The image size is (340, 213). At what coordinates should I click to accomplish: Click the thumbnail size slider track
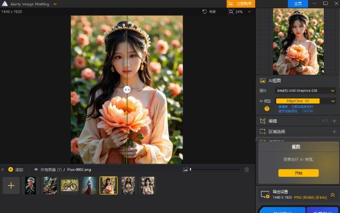pos(215,170)
